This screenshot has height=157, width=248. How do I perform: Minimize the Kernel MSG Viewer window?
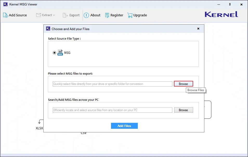pos(219,4)
